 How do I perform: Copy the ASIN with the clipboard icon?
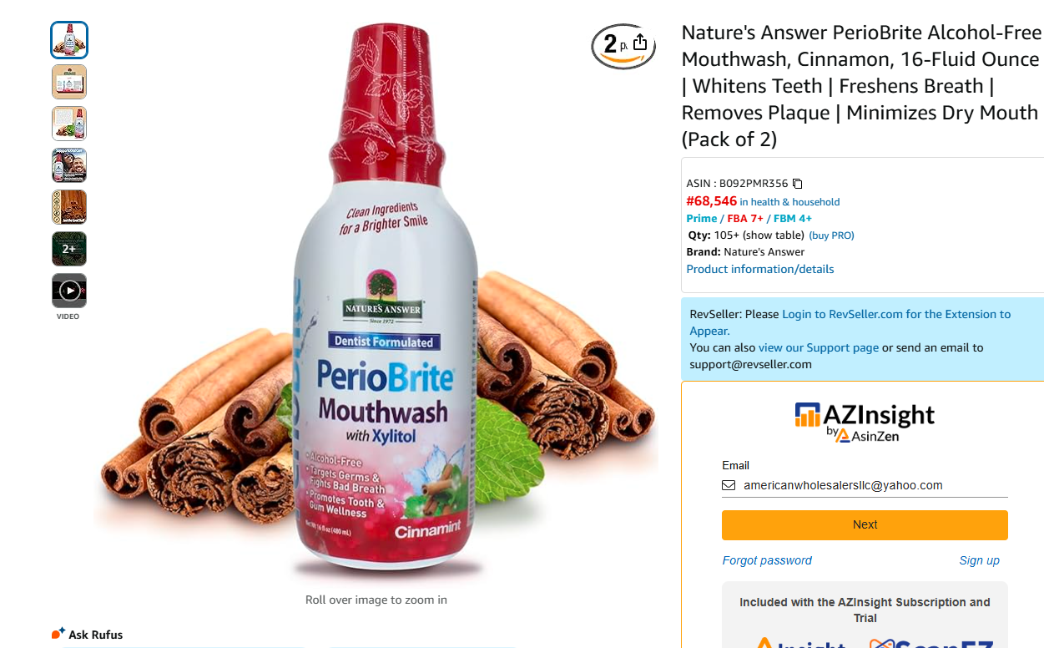(x=797, y=184)
